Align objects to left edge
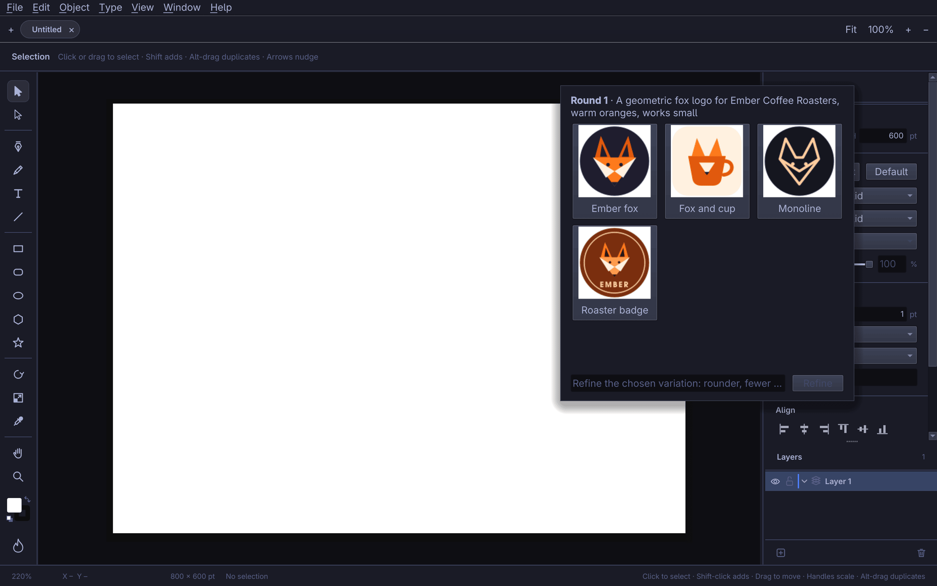The image size is (937, 586). click(x=784, y=429)
